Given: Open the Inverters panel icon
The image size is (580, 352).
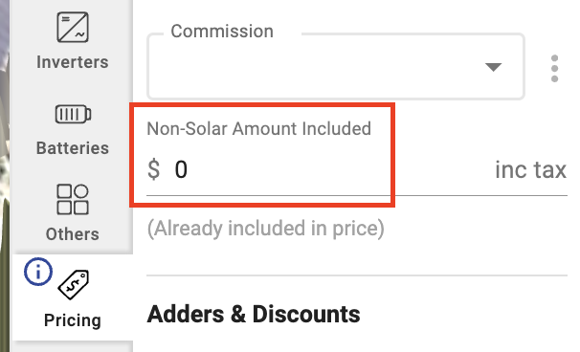Looking at the screenshot, I should click(73, 27).
